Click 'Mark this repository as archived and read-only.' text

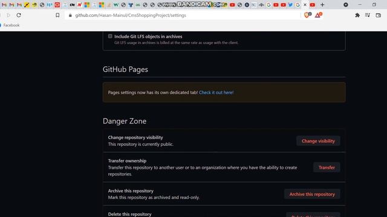tap(154, 197)
